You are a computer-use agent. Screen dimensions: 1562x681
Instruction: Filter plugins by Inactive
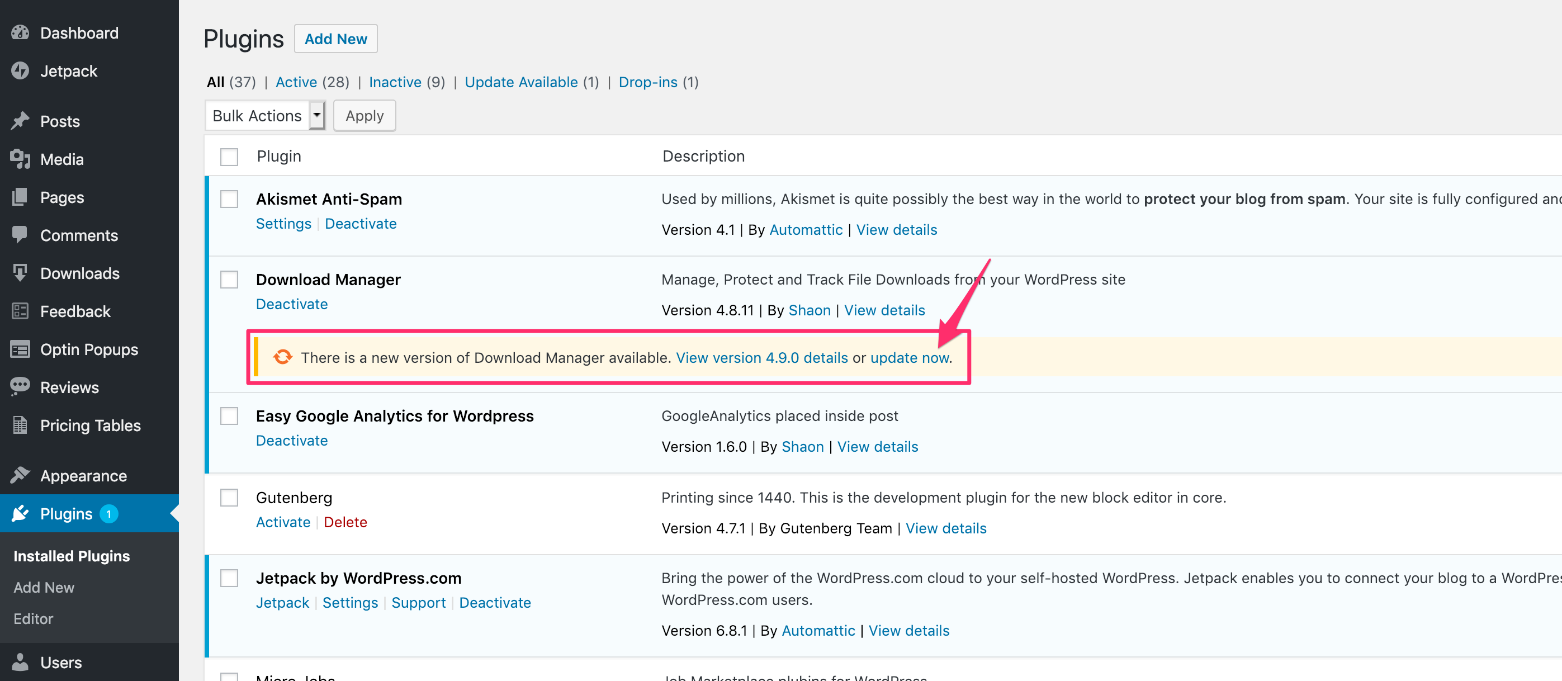coord(395,82)
